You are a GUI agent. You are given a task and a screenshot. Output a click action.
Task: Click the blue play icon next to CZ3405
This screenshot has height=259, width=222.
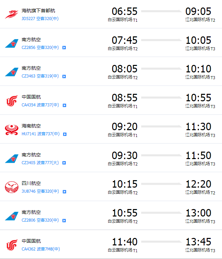pyautogui.click(x=64, y=163)
